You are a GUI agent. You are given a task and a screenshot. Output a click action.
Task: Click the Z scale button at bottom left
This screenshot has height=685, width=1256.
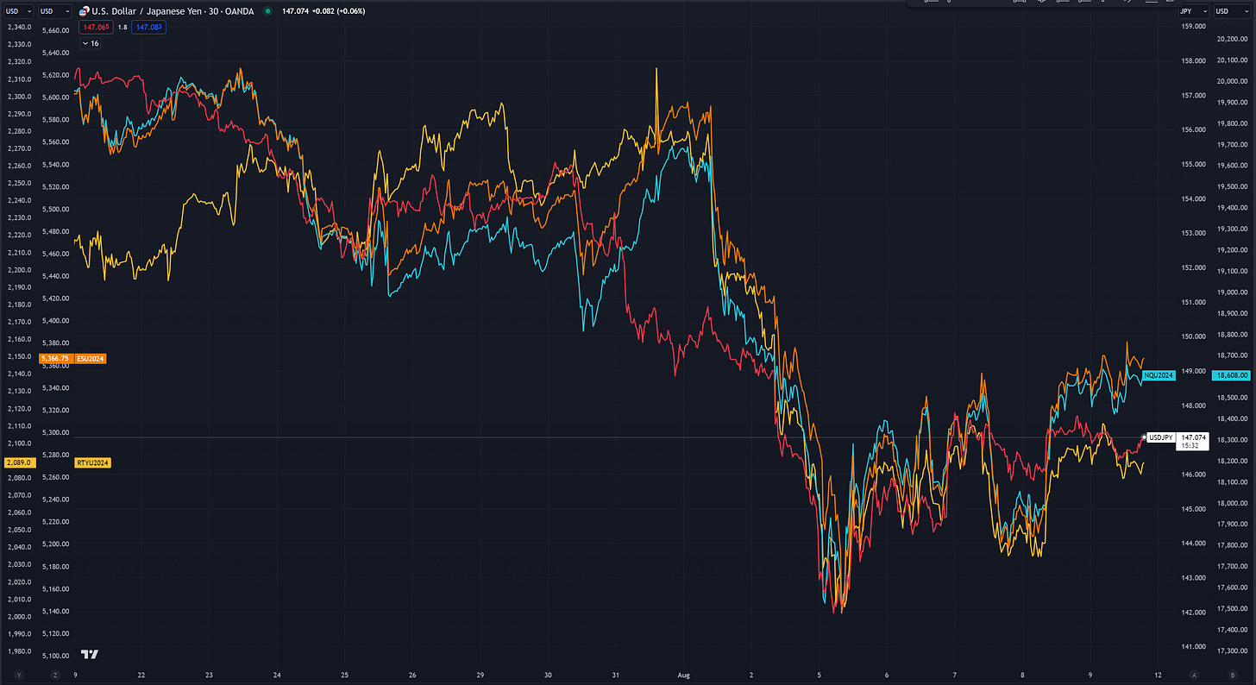pyautogui.click(x=54, y=675)
